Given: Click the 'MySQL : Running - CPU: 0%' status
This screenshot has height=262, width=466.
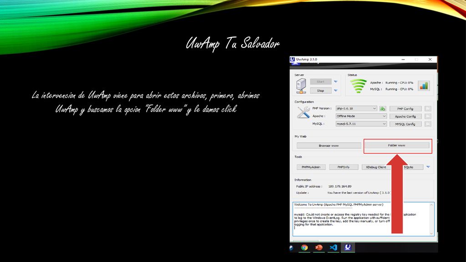Looking at the screenshot, I should (391, 89).
